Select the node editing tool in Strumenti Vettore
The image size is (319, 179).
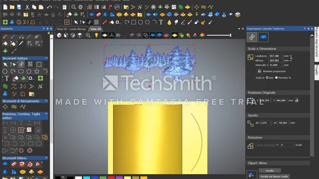pos(13,65)
